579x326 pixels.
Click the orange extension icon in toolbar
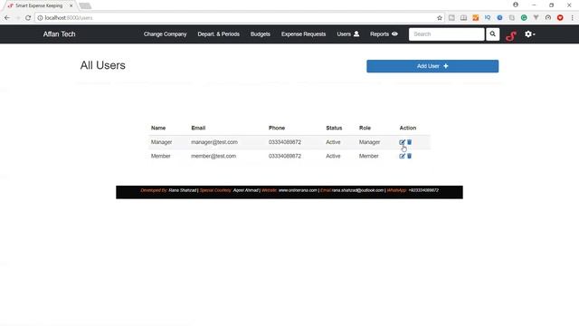(x=476, y=18)
